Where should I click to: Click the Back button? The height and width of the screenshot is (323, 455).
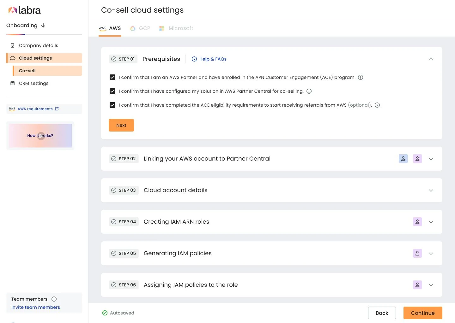point(382,313)
